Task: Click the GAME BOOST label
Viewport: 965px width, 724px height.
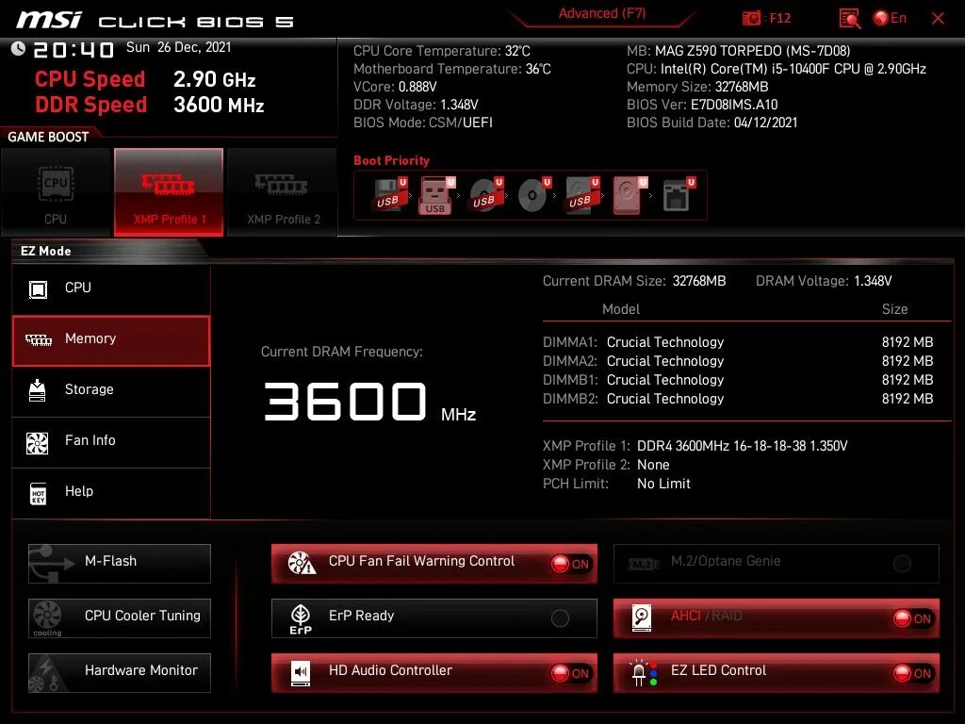Action: click(x=49, y=138)
